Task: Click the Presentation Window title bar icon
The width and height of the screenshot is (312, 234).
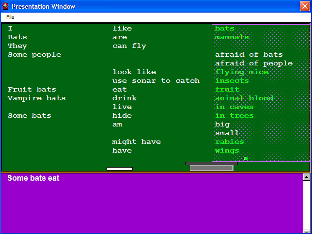Action: [x=6, y=6]
